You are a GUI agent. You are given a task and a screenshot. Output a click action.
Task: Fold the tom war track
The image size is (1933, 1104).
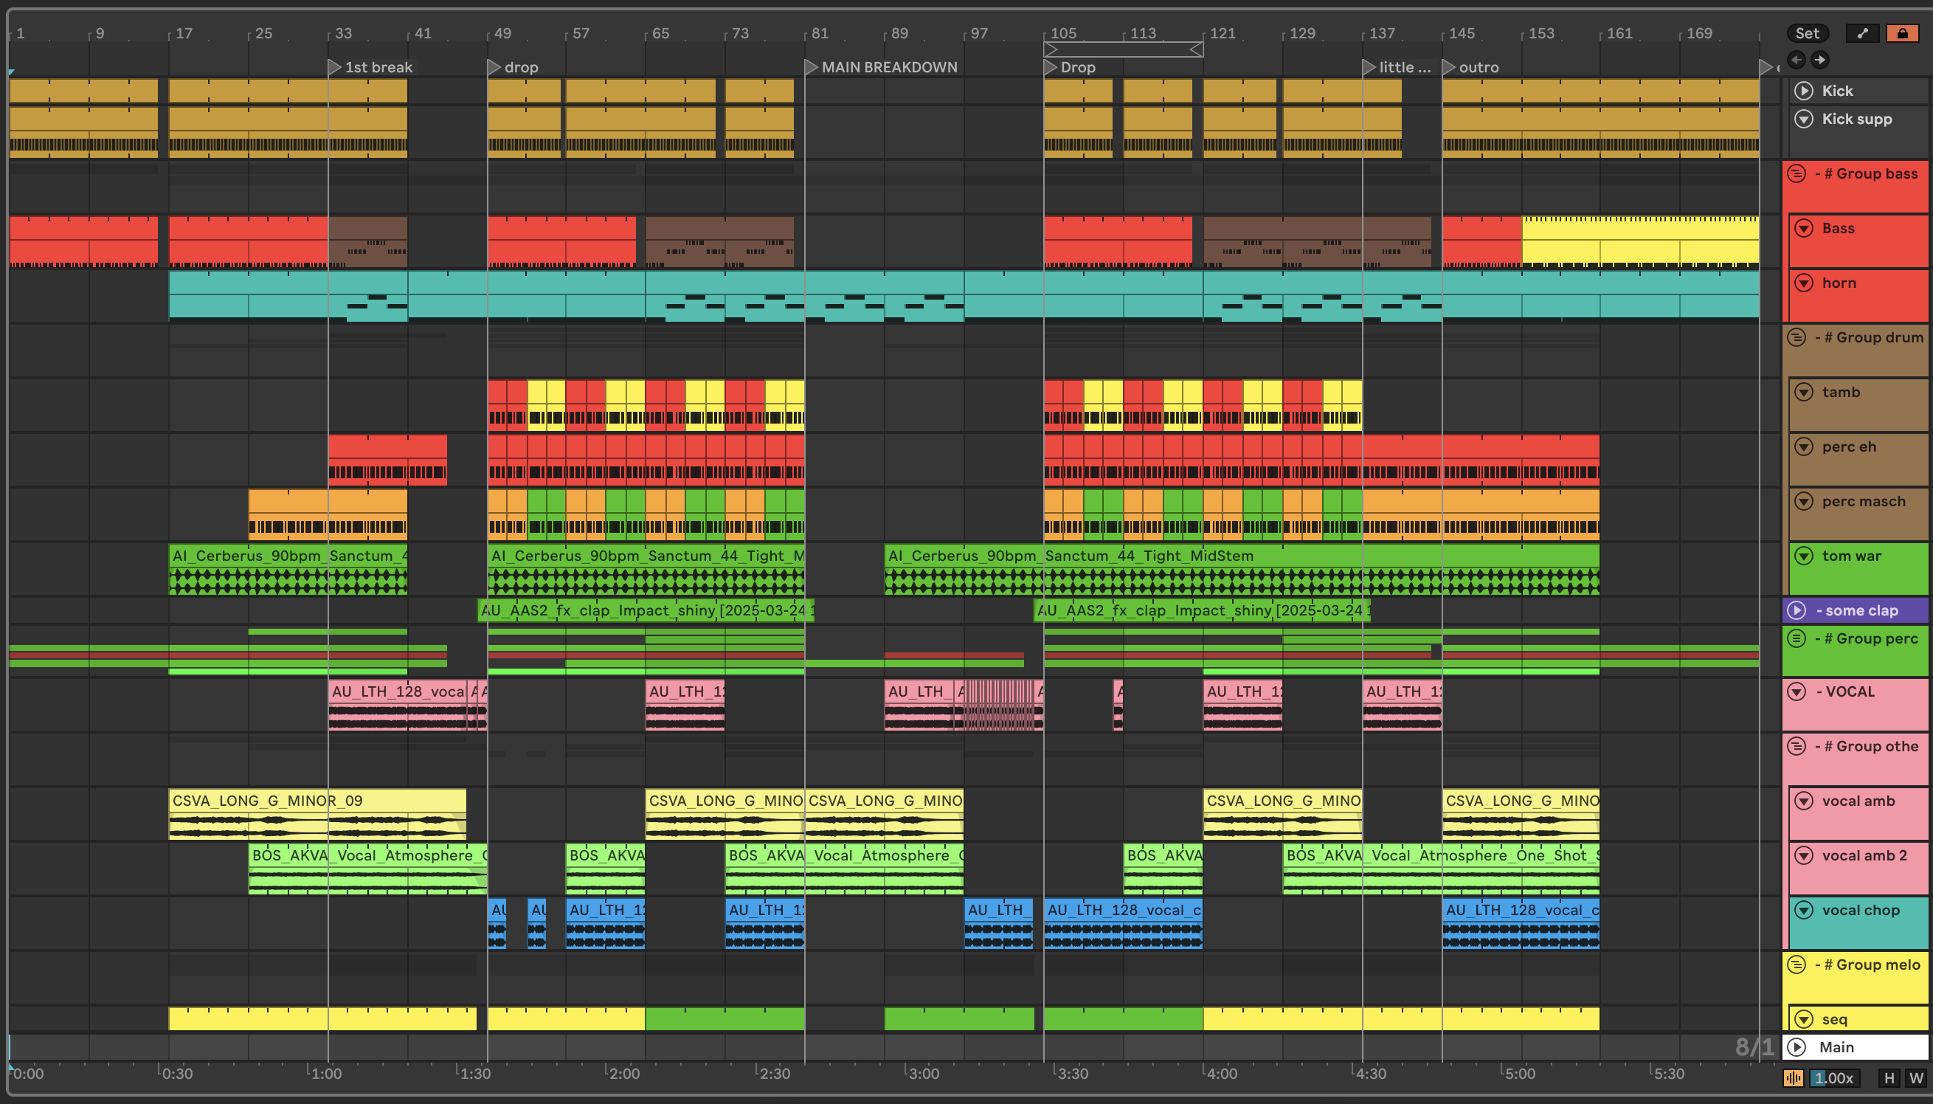pos(1804,556)
